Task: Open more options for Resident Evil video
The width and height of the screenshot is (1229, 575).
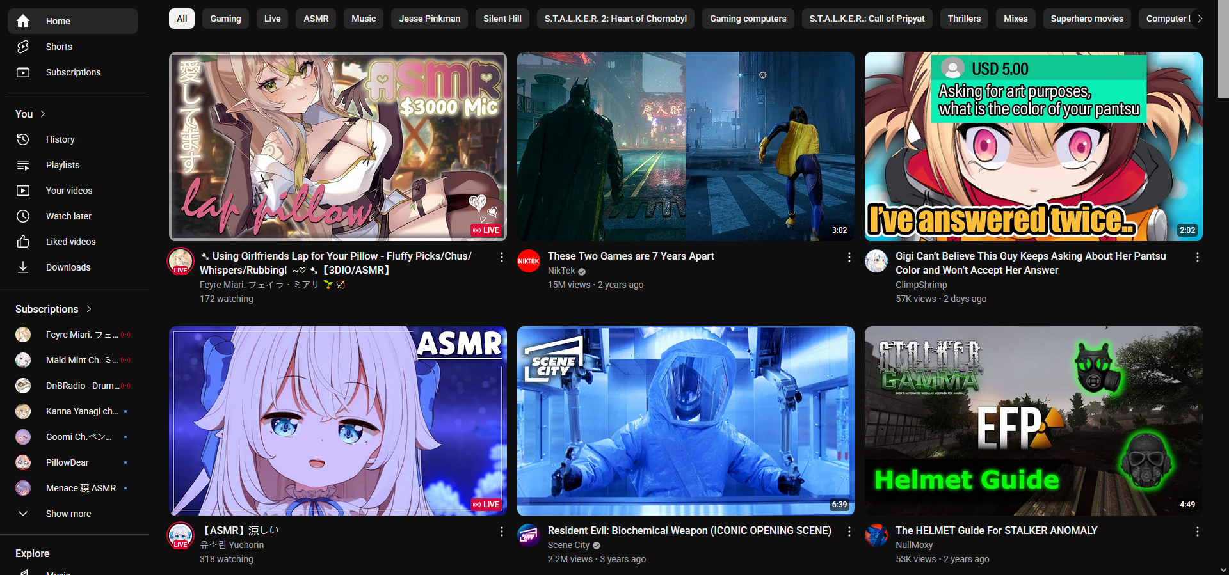Action: (849, 532)
